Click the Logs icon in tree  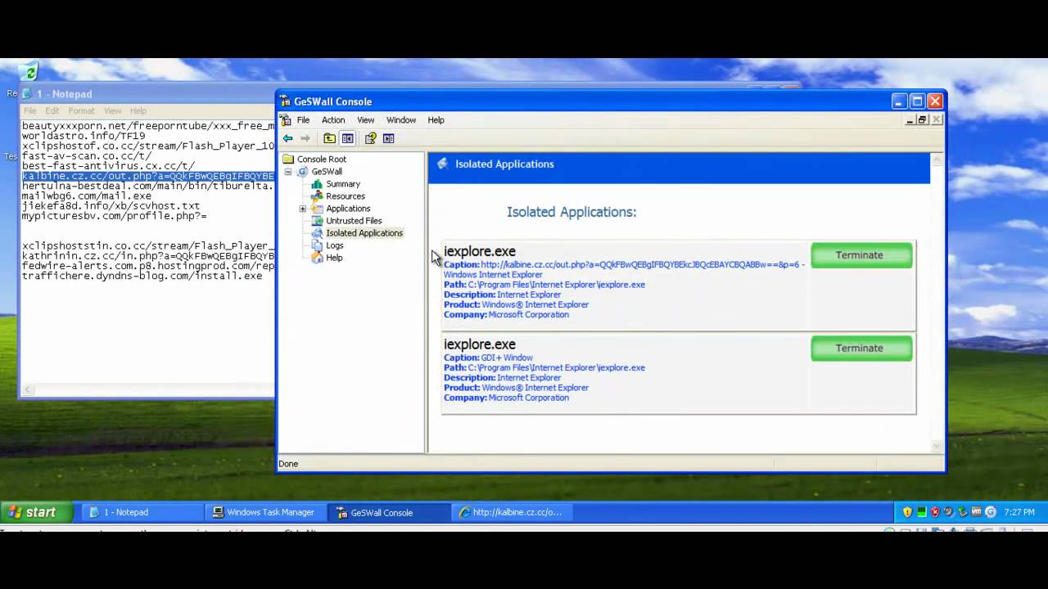(317, 245)
